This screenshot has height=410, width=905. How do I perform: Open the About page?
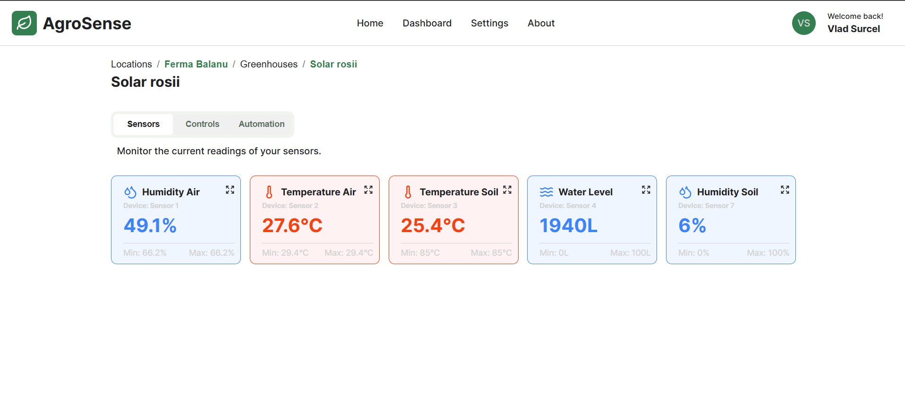click(x=541, y=23)
